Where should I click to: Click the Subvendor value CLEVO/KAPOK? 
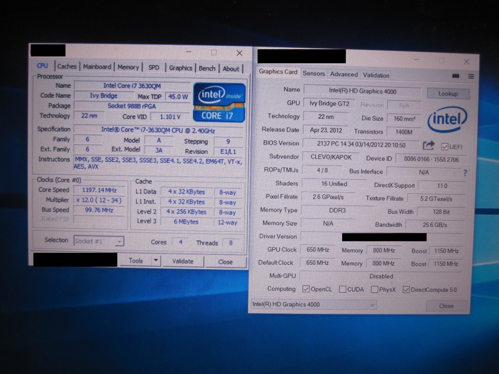[331, 157]
